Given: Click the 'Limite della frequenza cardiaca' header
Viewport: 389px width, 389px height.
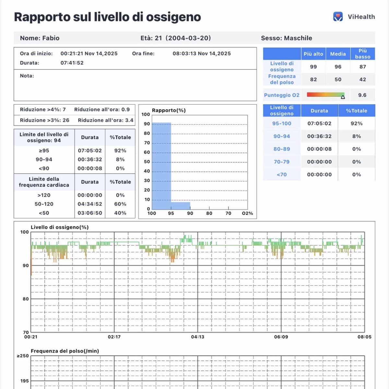Looking at the screenshot, I should click(44, 182).
